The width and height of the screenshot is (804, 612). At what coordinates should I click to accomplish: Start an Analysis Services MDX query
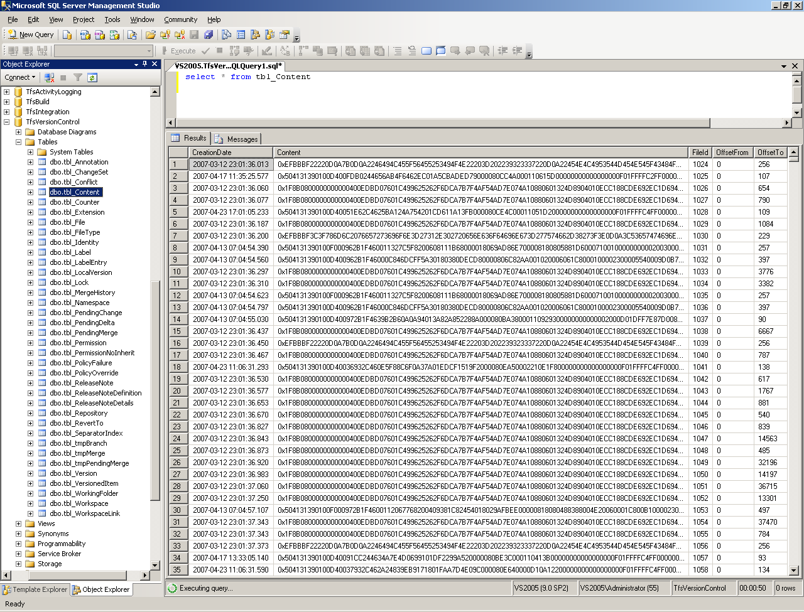pos(84,35)
